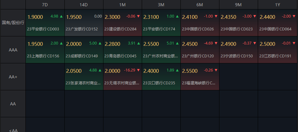Open 23青岛银行CD045 quote cell
The width and height of the screenshot is (298, 132).
tap(123, 50)
